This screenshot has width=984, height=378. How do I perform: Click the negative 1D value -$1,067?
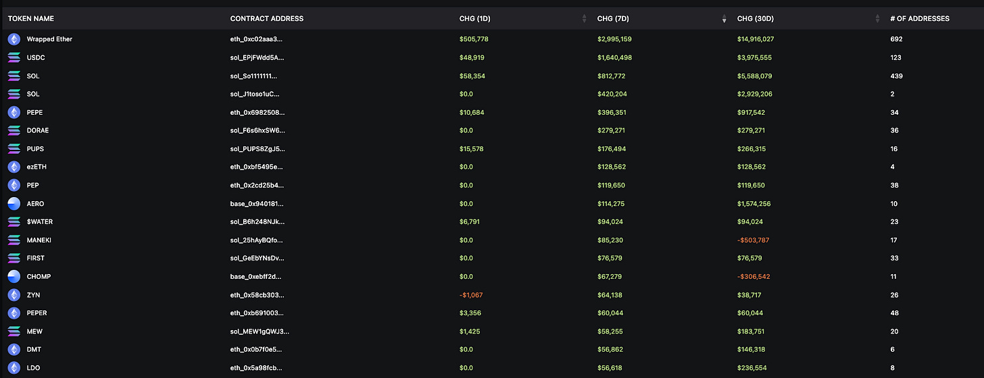(x=471, y=295)
